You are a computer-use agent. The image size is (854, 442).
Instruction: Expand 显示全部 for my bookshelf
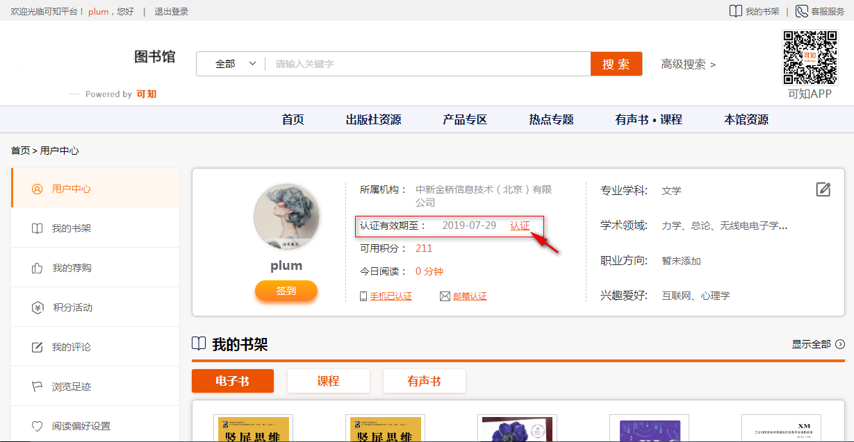(818, 344)
